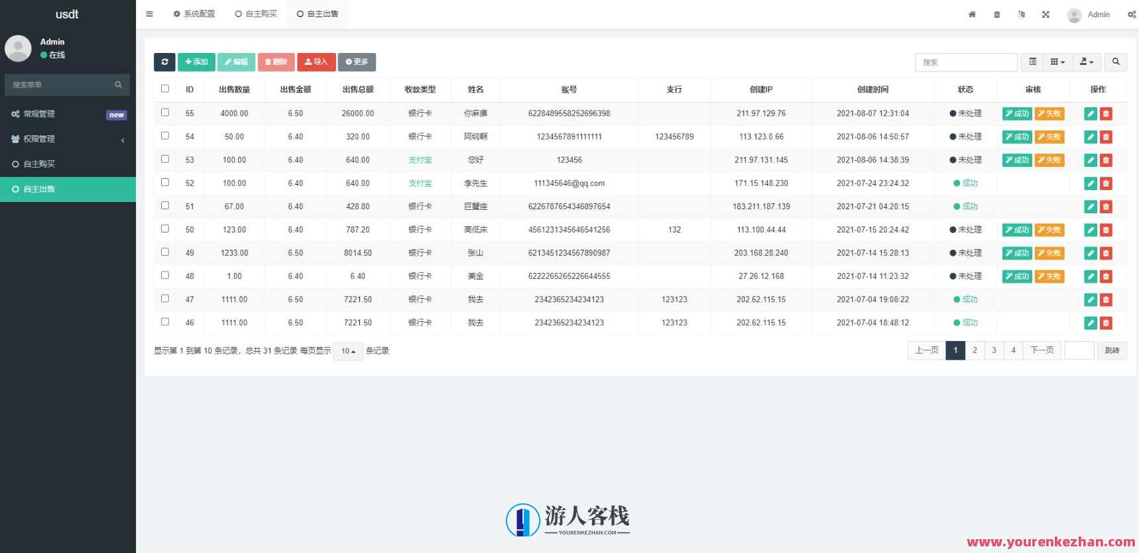Open the 更多 (More) dropdown button

click(357, 62)
